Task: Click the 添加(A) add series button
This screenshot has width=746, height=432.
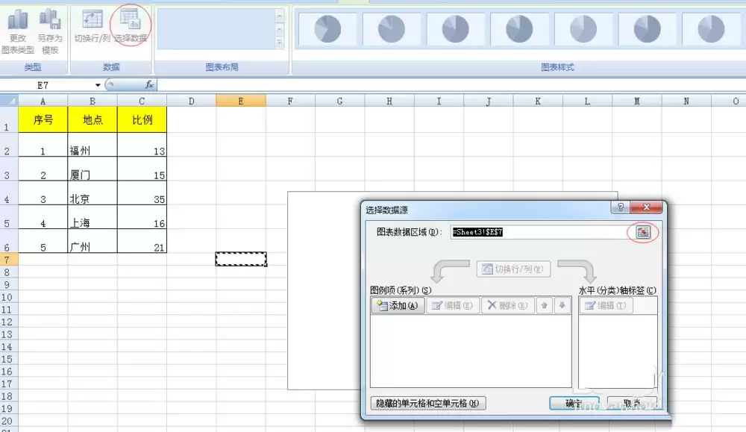Action: pyautogui.click(x=396, y=305)
